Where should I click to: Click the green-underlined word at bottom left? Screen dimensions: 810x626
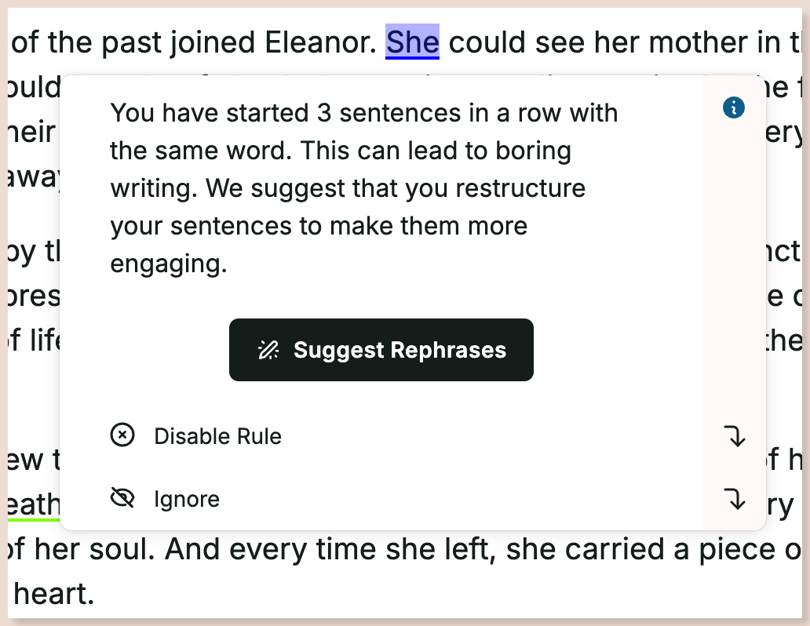(34, 505)
